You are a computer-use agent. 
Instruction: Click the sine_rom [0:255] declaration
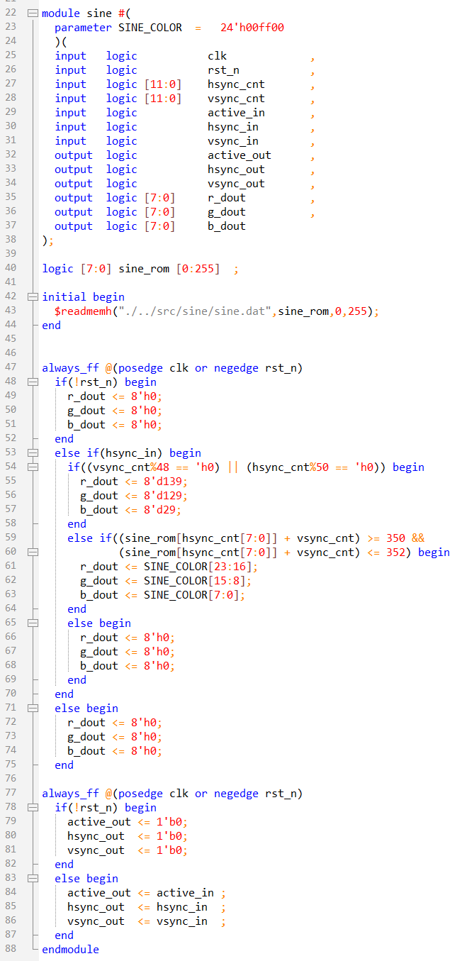(169, 269)
